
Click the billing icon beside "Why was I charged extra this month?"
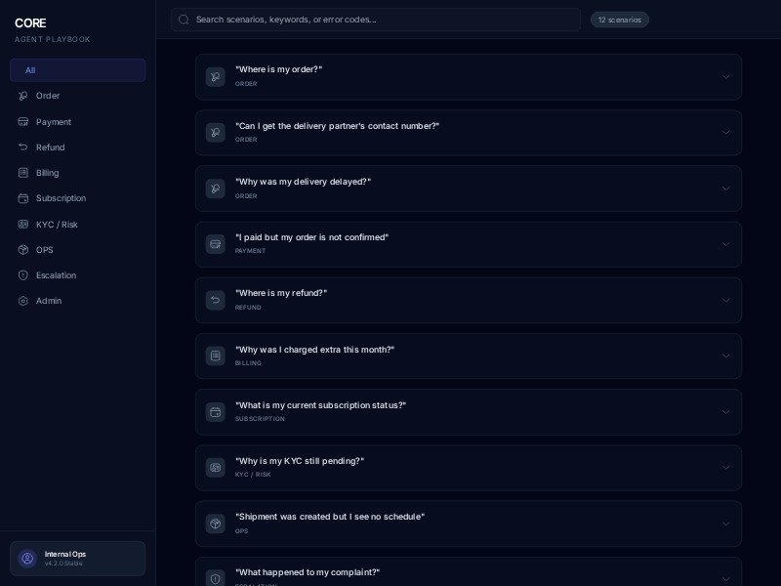click(x=216, y=356)
